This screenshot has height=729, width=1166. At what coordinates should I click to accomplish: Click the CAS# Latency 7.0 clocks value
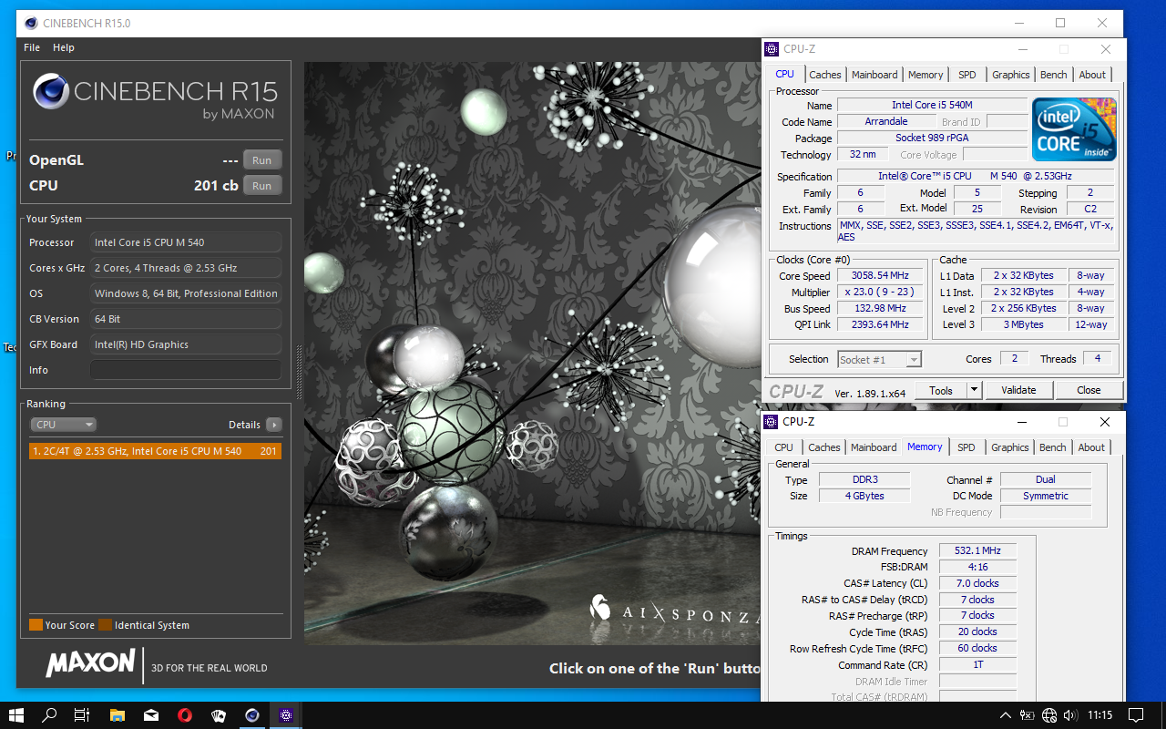coord(977,583)
